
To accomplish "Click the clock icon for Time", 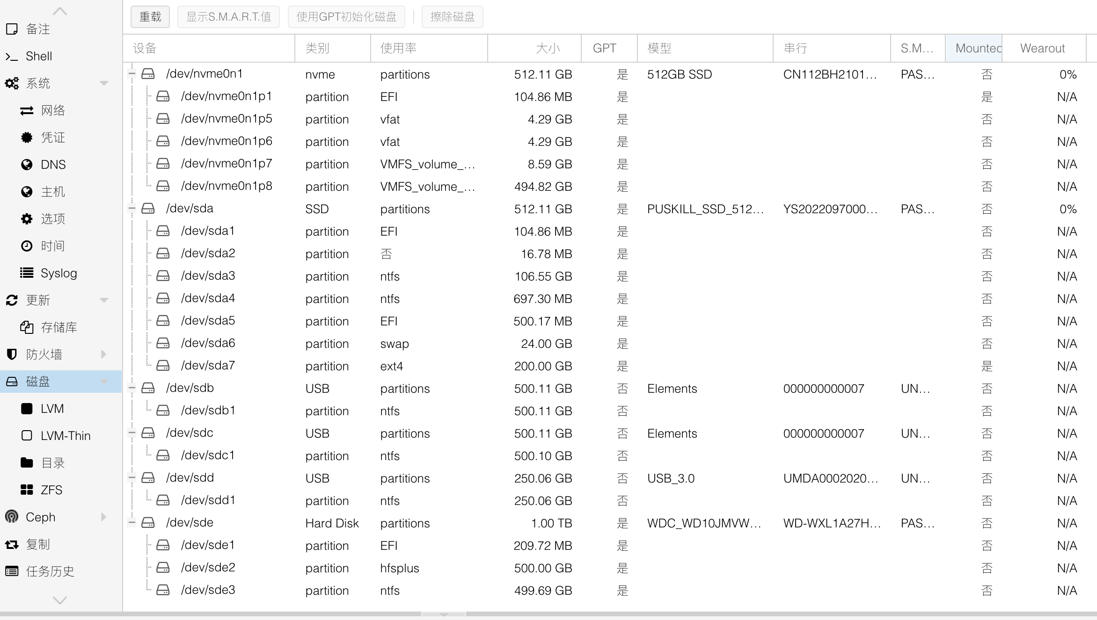I will pyautogui.click(x=27, y=246).
